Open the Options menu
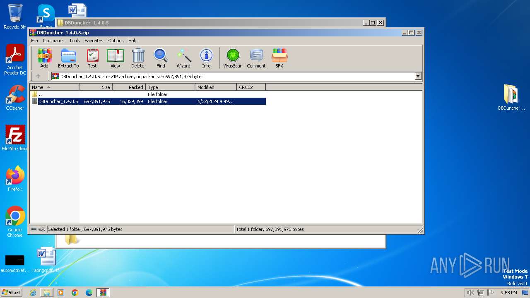 click(116, 41)
